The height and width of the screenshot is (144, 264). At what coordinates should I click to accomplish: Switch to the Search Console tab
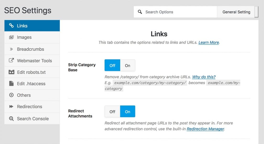pyautogui.click(x=32, y=119)
